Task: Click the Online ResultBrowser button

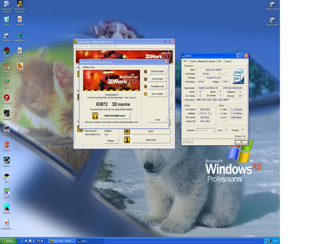Action: click(115, 116)
